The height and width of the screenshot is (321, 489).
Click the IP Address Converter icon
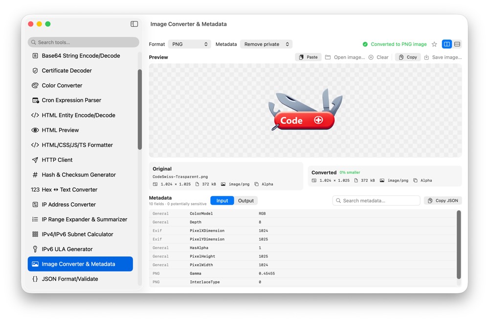(35, 205)
